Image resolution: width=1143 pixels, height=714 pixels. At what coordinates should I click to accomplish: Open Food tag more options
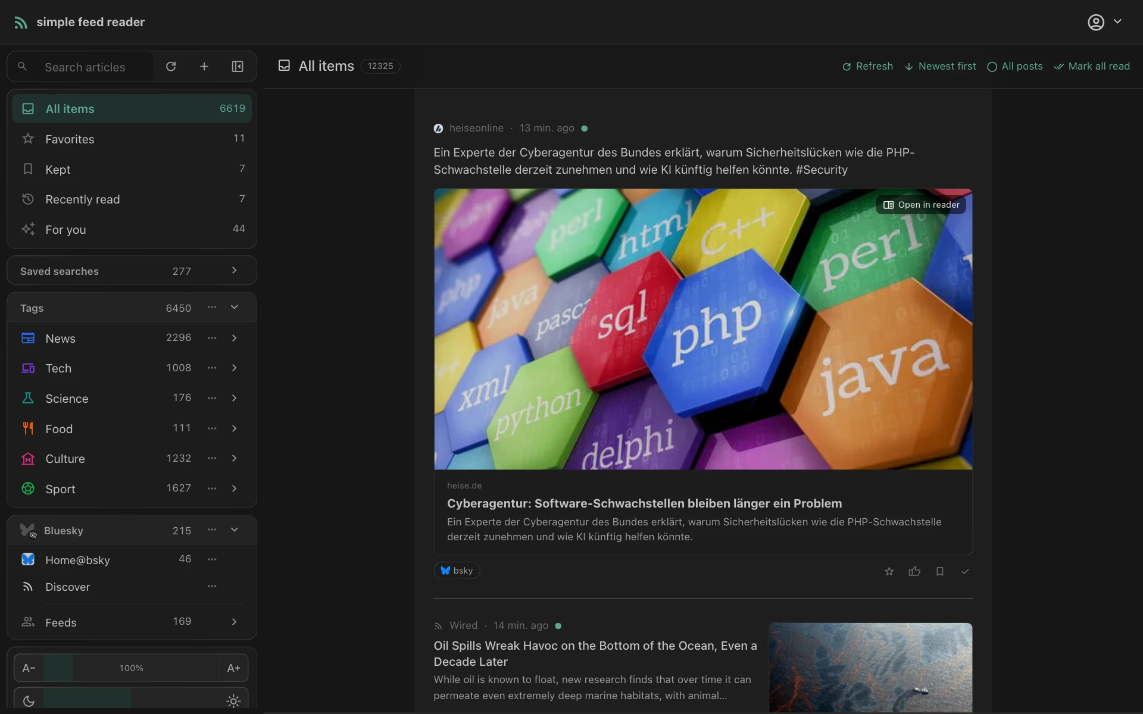212,428
